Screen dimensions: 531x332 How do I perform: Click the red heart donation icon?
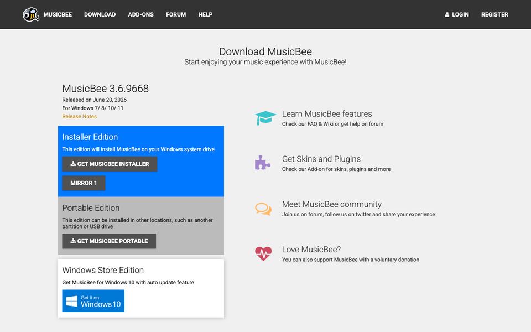point(263,253)
